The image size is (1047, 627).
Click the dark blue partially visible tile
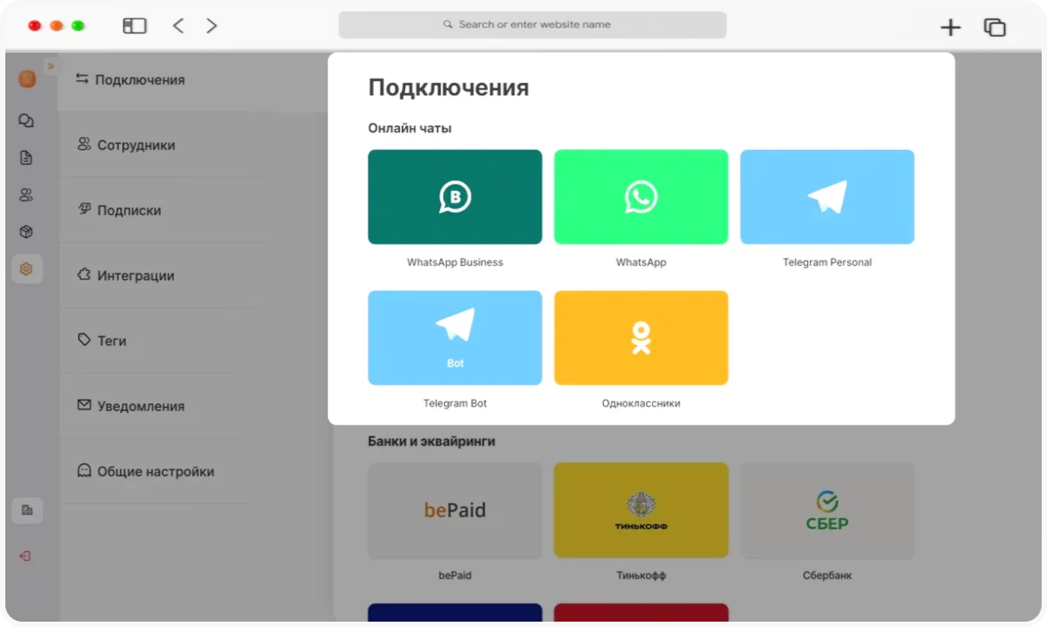pyautogui.click(x=455, y=613)
